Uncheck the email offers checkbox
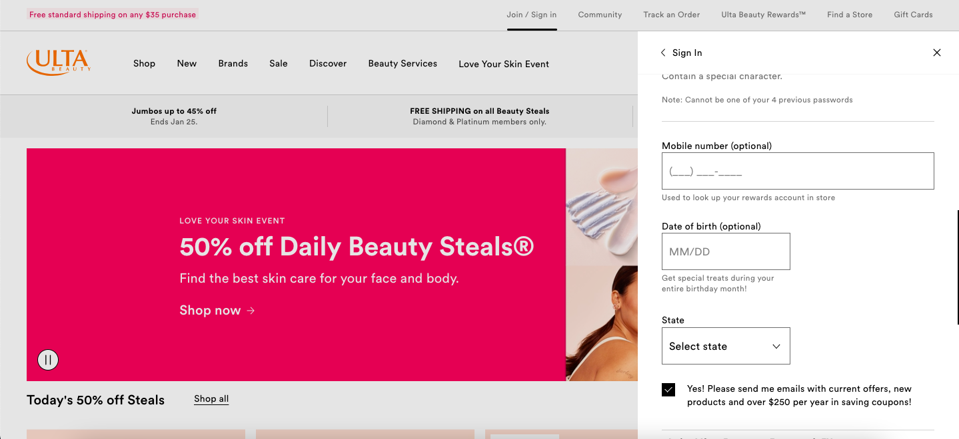The width and height of the screenshot is (959, 439). click(x=668, y=390)
